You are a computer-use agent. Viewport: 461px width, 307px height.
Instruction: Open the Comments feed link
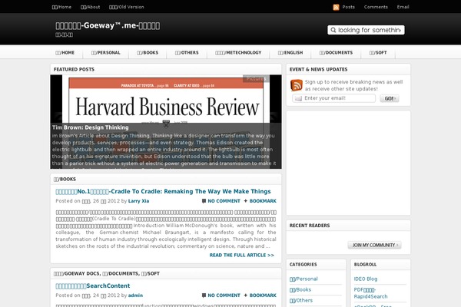(x=376, y=7)
